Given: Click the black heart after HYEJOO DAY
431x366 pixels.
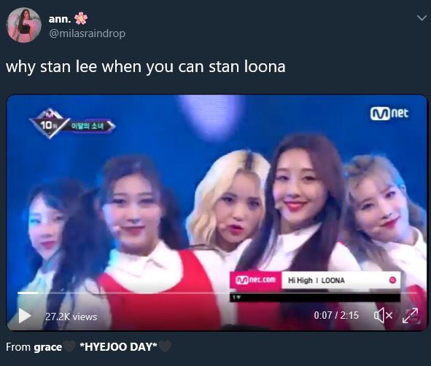Looking at the screenshot, I should tap(165, 346).
